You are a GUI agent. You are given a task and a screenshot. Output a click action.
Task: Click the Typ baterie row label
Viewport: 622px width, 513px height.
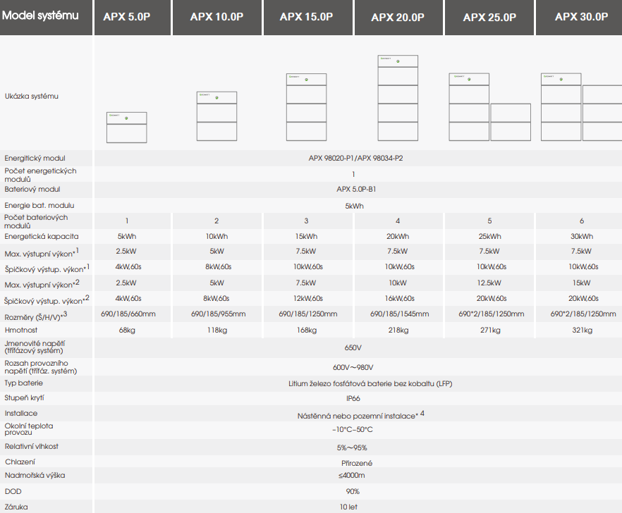point(24,383)
